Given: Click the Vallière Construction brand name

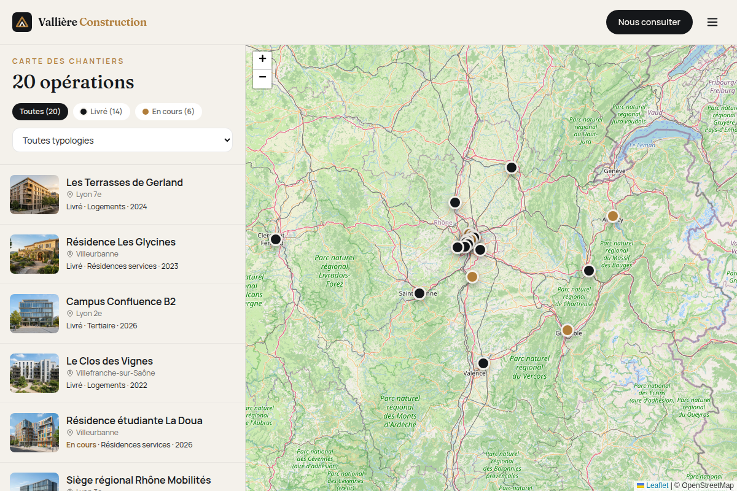Looking at the screenshot, I should coord(92,22).
